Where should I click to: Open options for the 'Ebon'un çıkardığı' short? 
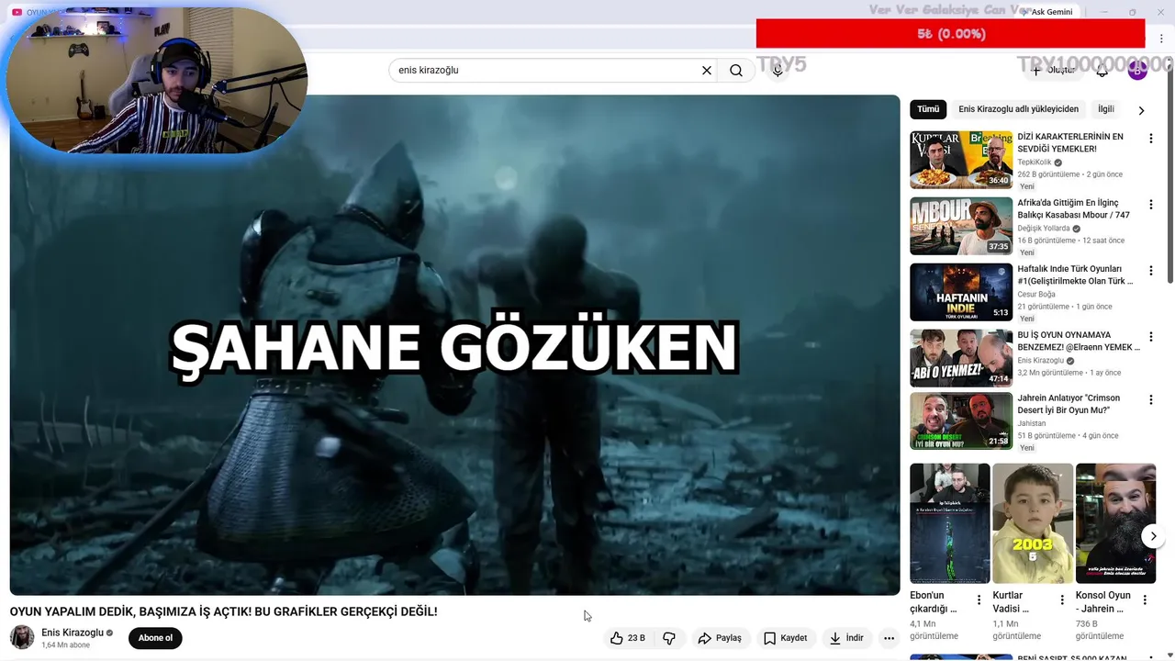pyautogui.click(x=979, y=600)
